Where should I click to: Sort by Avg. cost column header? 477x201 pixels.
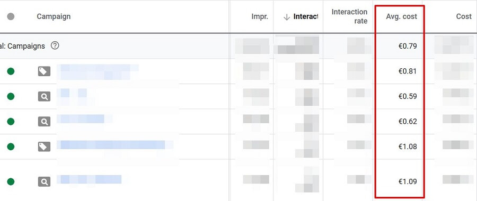pos(401,16)
